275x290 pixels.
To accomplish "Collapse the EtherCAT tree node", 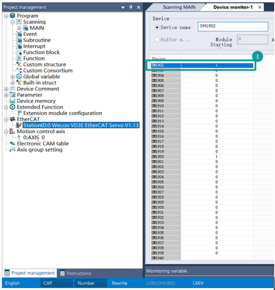I will coord(6,119).
